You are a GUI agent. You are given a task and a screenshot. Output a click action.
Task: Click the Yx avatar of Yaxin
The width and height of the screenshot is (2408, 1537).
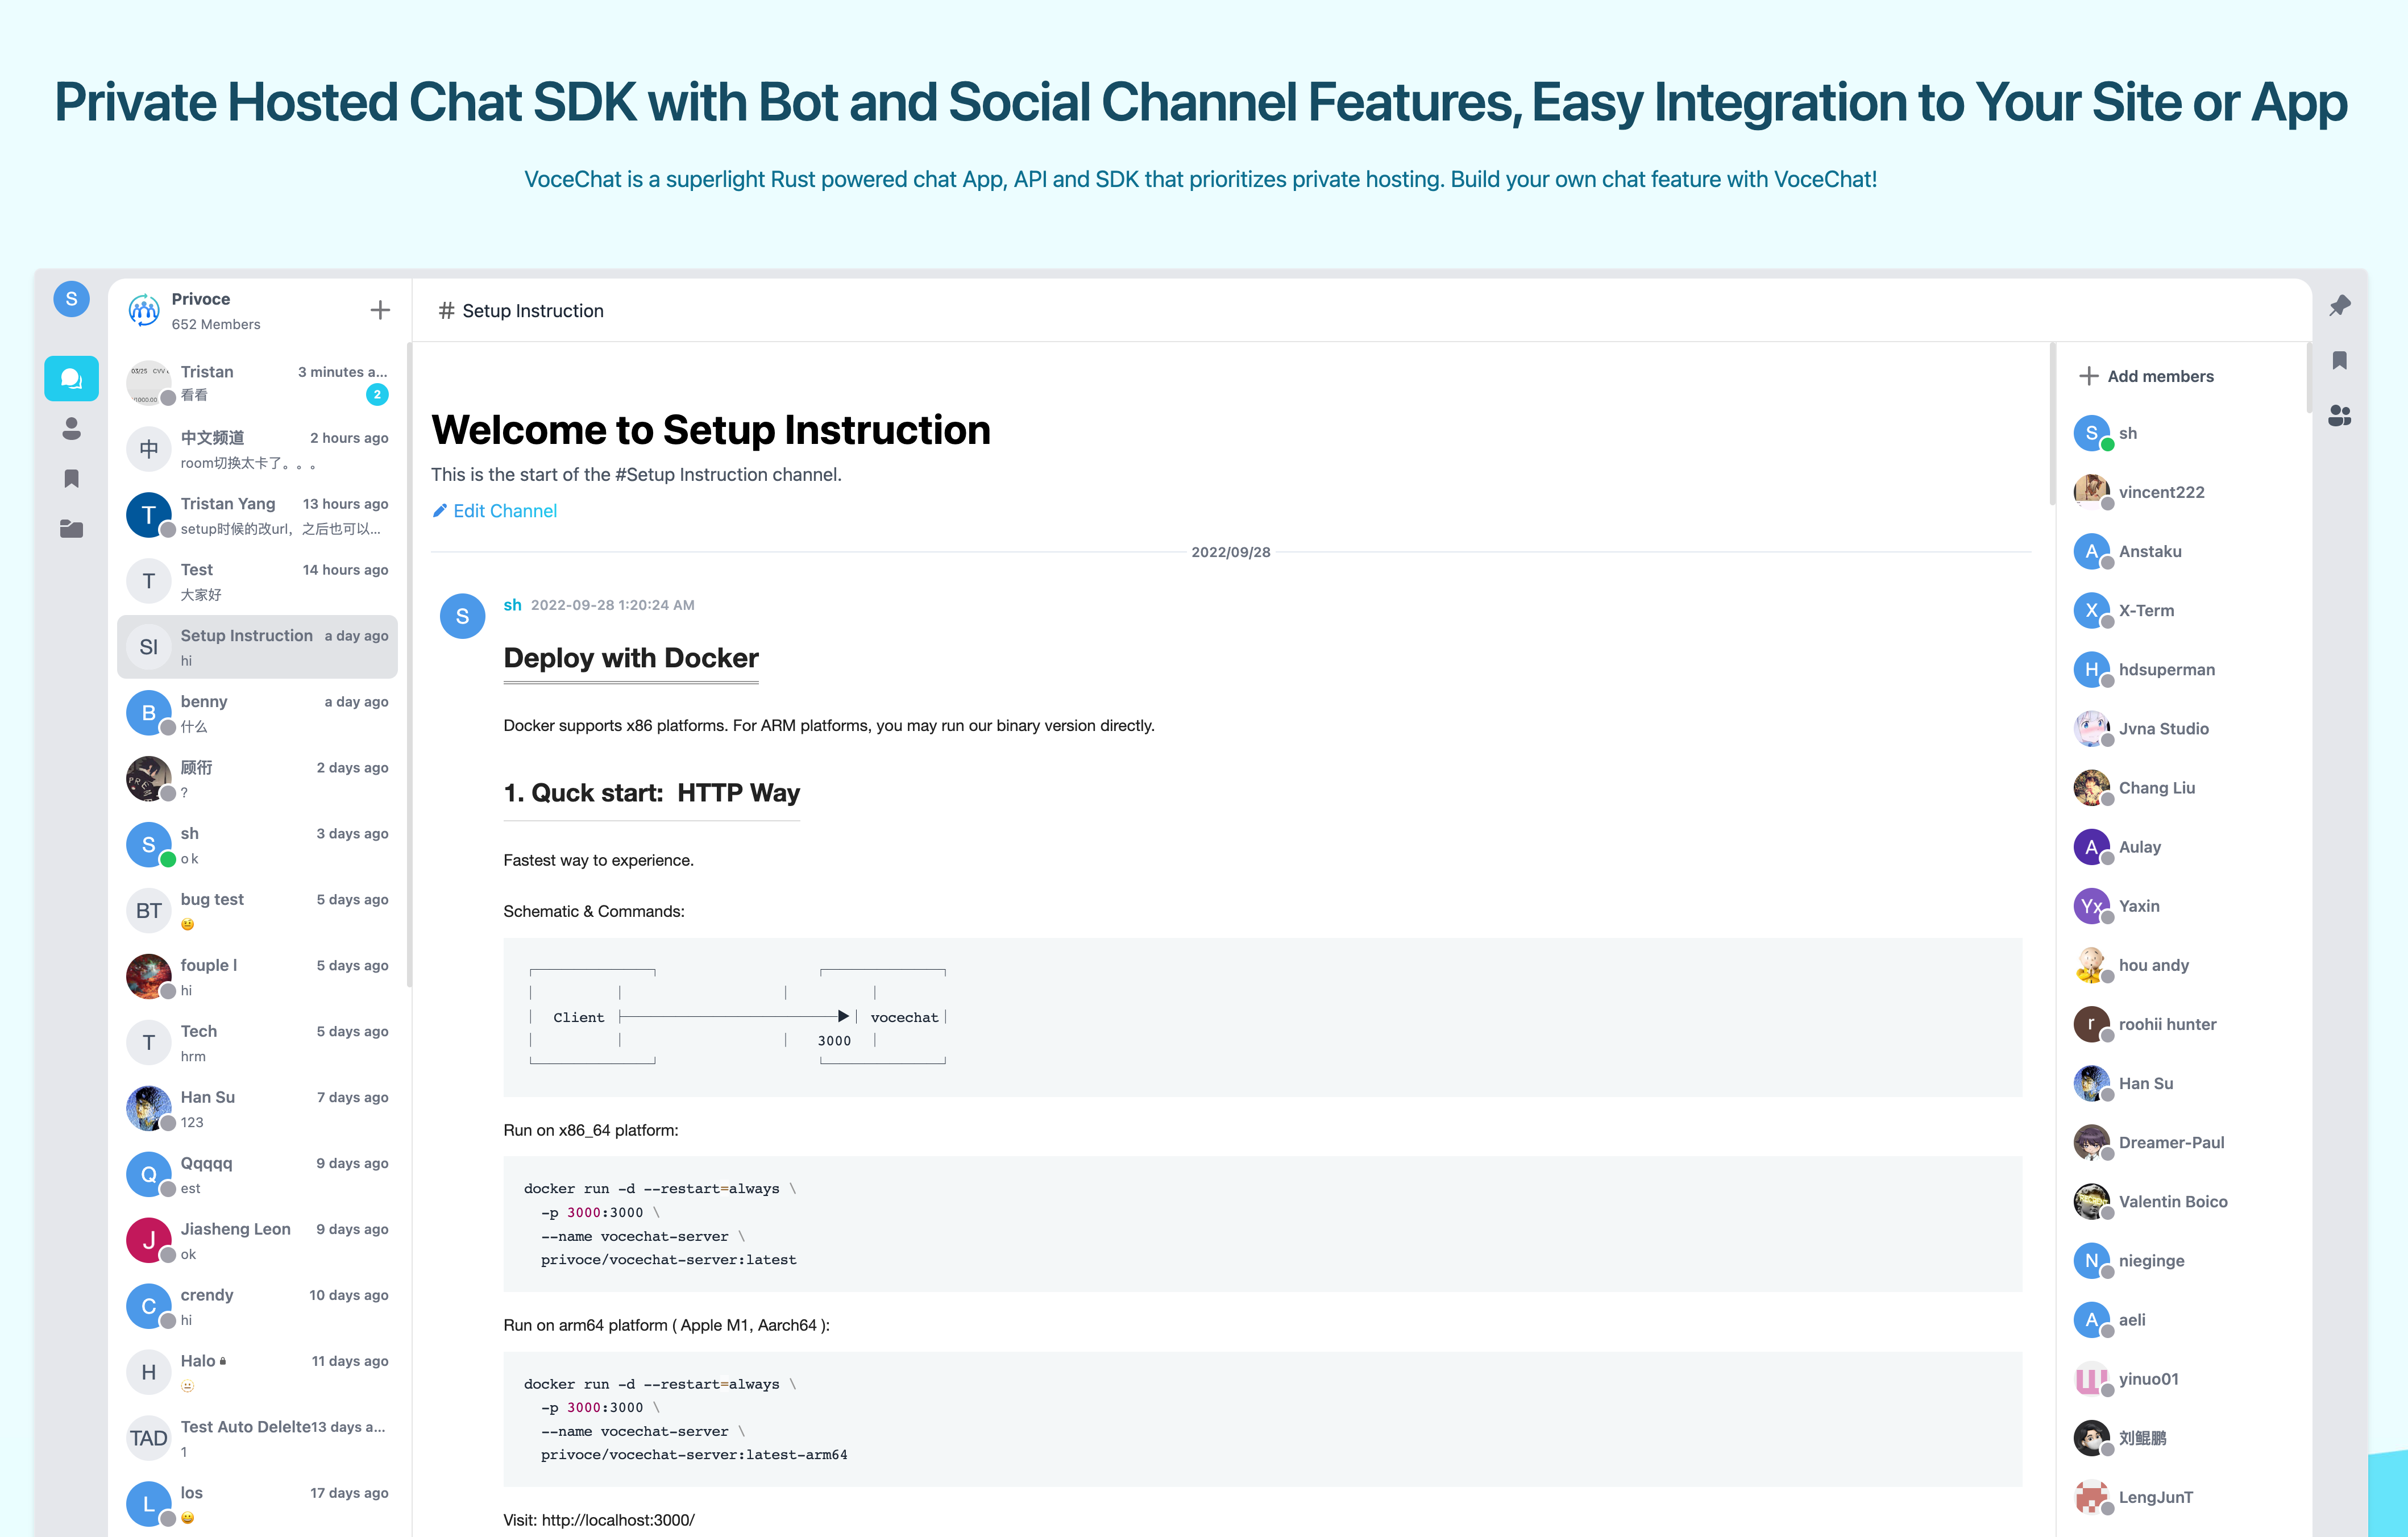[x=2091, y=906]
